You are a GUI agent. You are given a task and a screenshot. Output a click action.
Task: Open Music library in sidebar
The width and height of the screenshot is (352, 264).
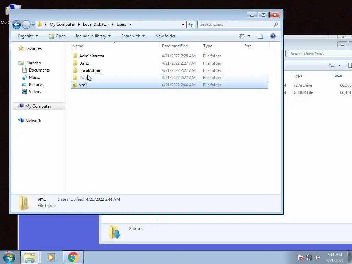pos(34,77)
